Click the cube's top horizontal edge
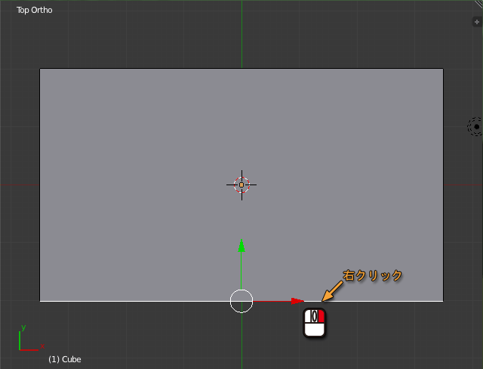This screenshot has height=369, width=483. tap(151, 69)
